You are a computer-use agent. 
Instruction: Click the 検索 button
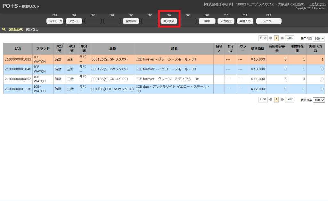pyautogui.click(x=207, y=21)
